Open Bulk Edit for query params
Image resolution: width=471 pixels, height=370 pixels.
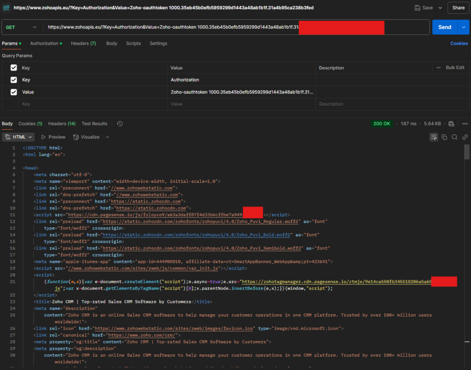click(x=455, y=68)
